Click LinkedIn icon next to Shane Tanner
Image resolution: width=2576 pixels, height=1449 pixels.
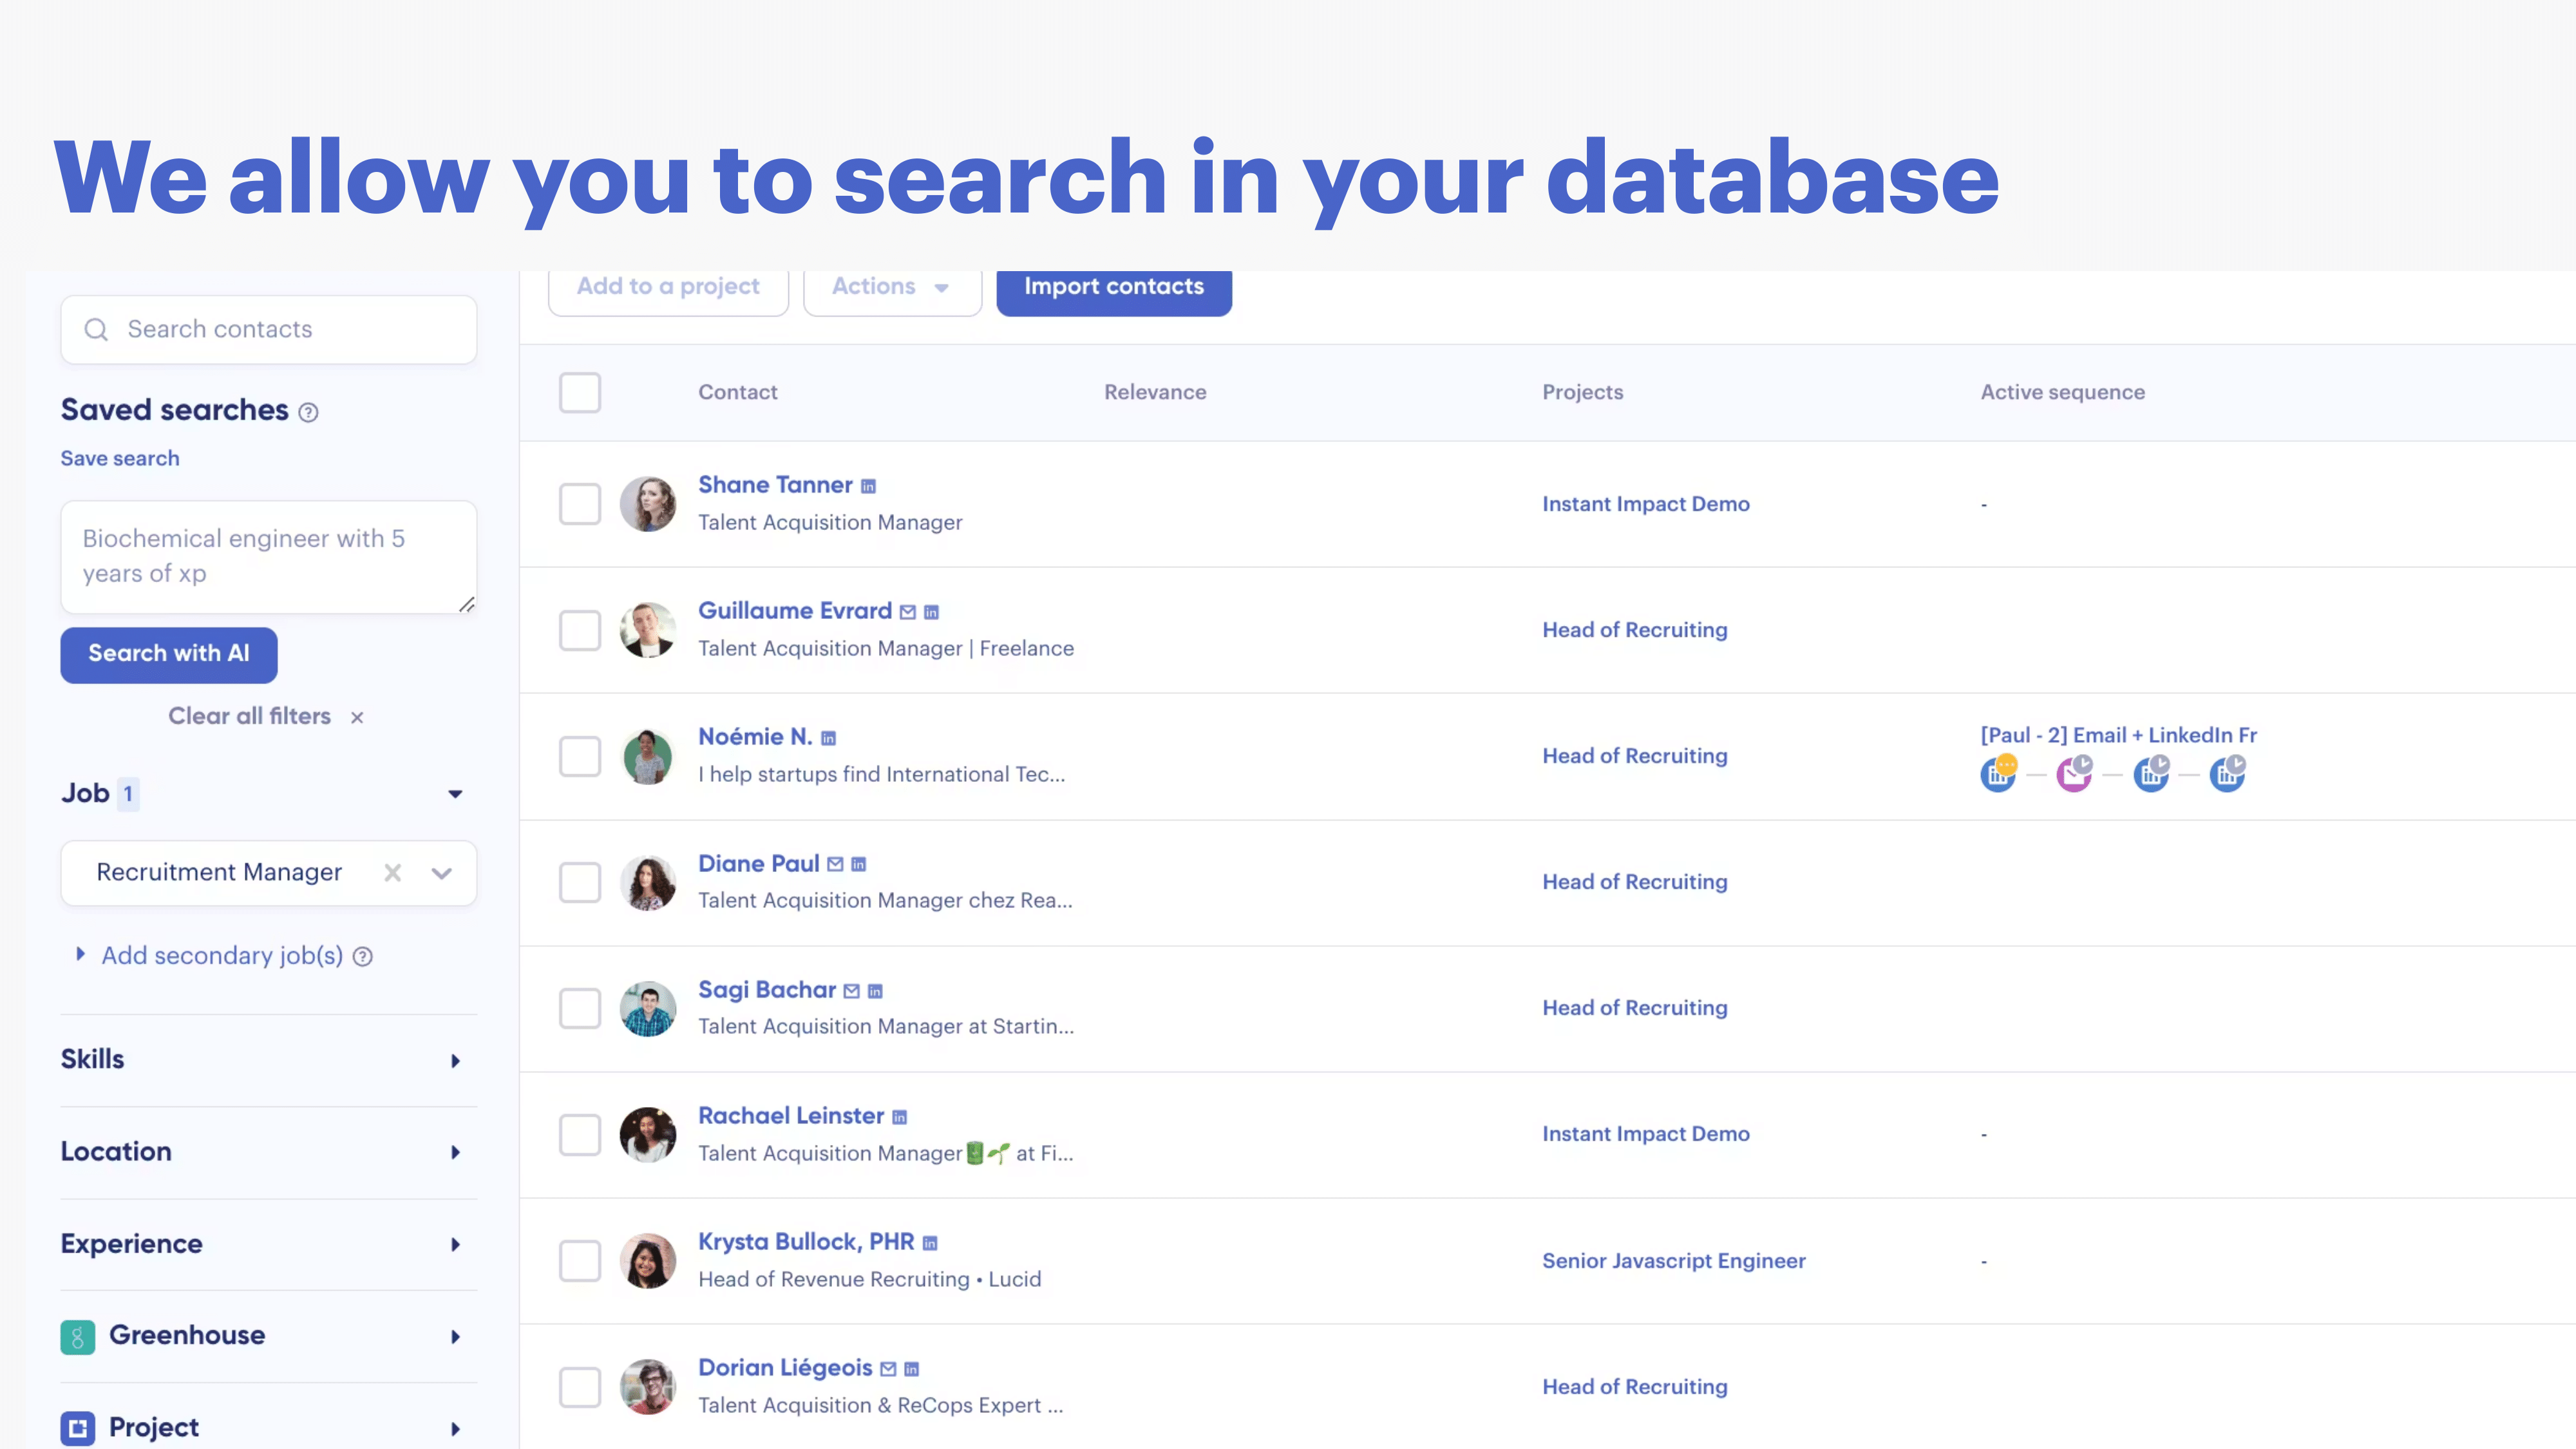coord(868,486)
